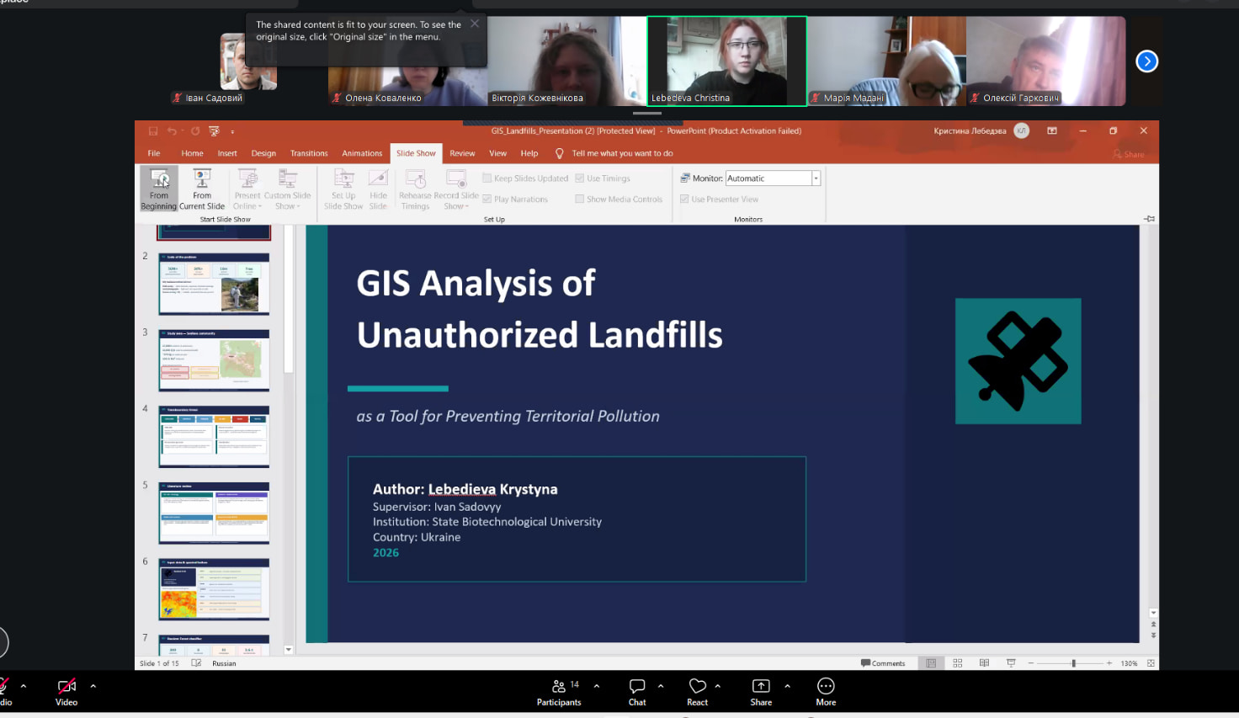Open the More options icon

point(826,691)
